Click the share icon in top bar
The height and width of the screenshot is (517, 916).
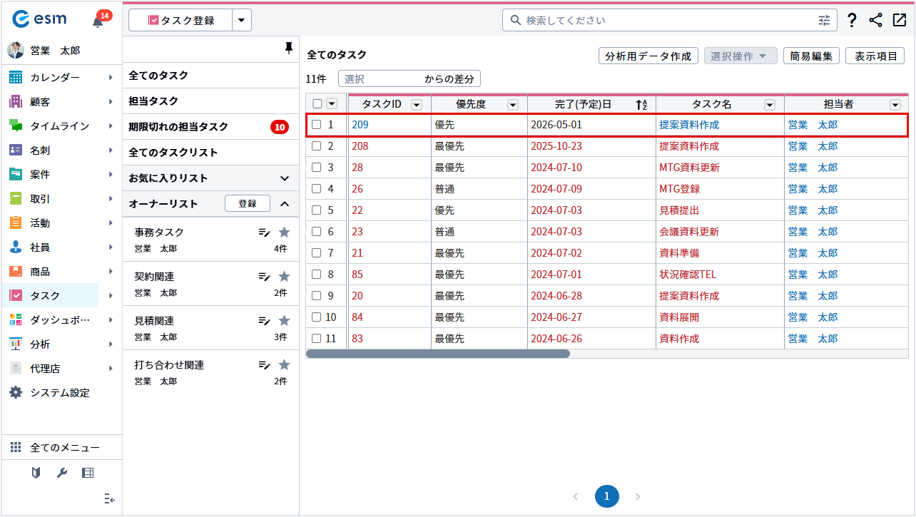point(876,21)
